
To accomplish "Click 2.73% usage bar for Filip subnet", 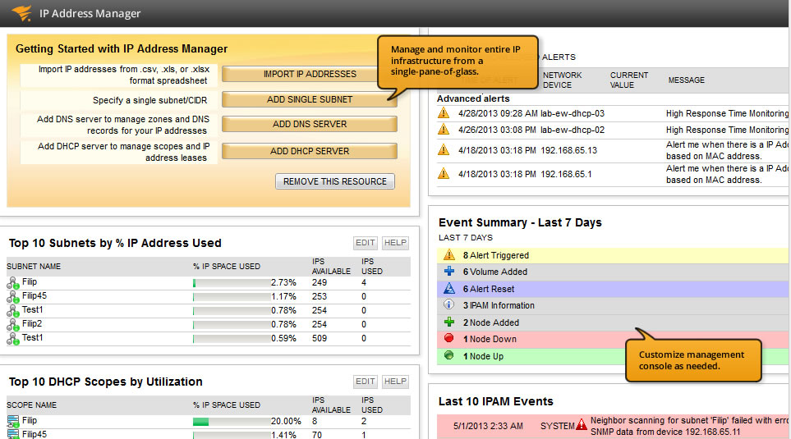I will pyautogui.click(x=231, y=283).
